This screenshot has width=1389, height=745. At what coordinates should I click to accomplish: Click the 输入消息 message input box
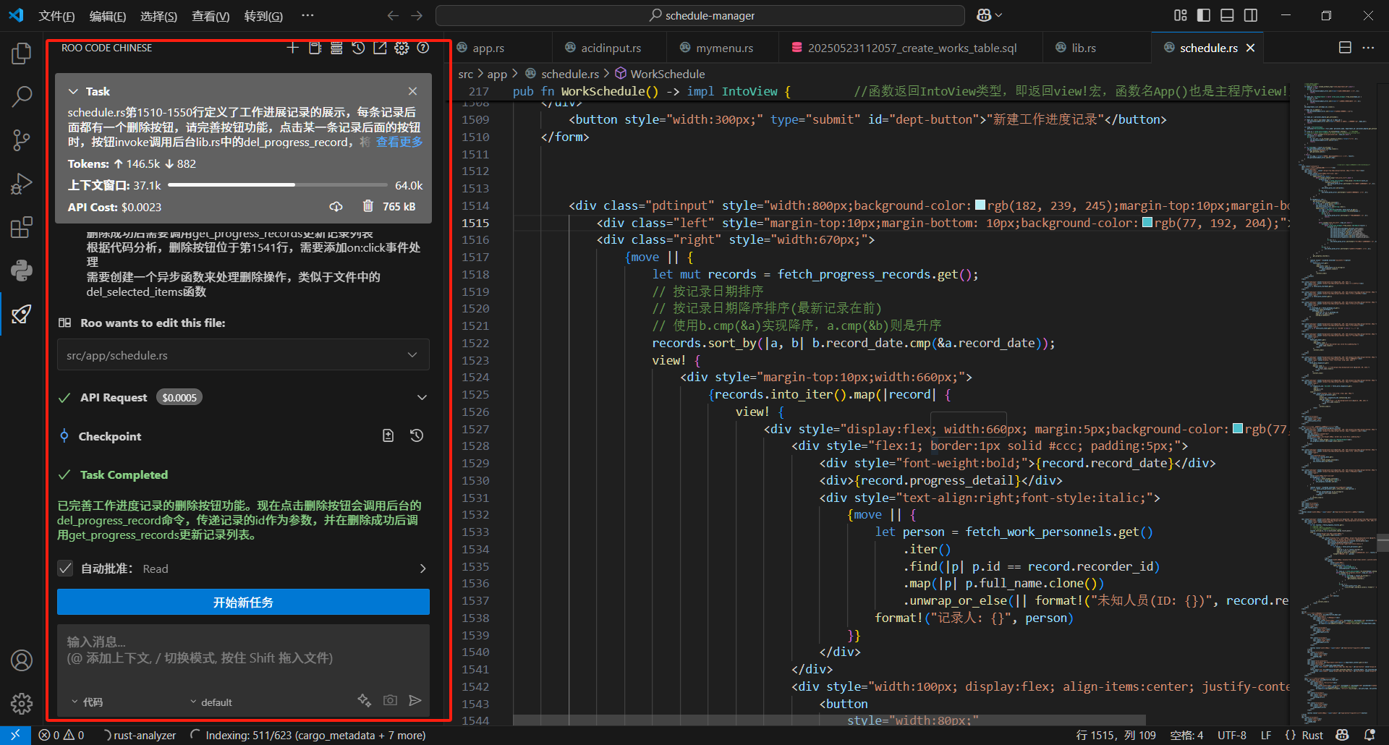pyautogui.click(x=243, y=657)
